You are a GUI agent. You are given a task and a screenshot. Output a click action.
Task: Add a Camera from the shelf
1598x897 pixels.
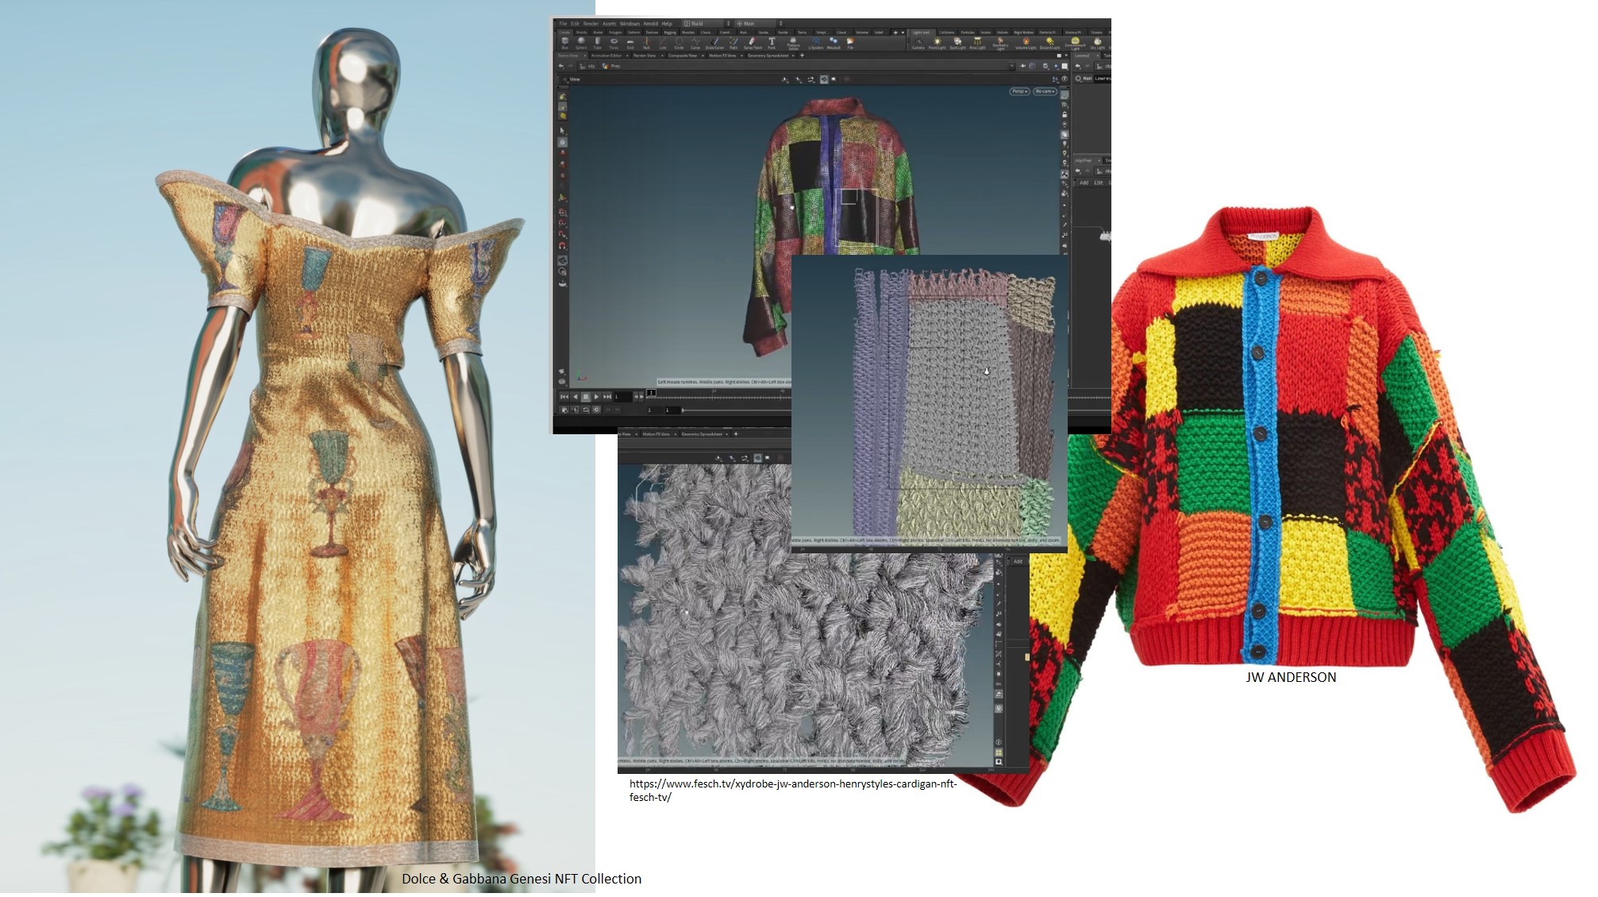[918, 40]
